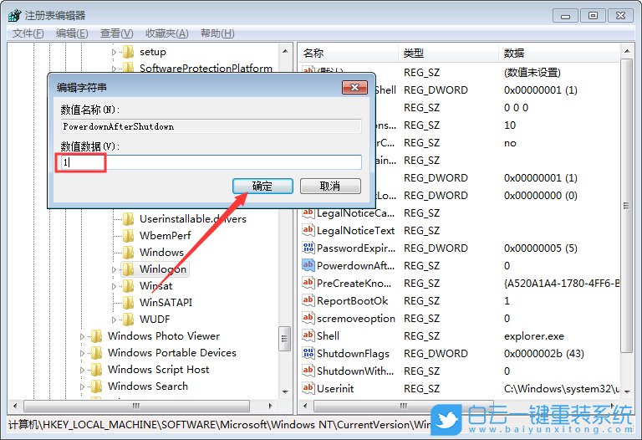Close the 编辑字符串 dialog
Image resolution: width=642 pixels, height=440 pixels.
(x=354, y=87)
